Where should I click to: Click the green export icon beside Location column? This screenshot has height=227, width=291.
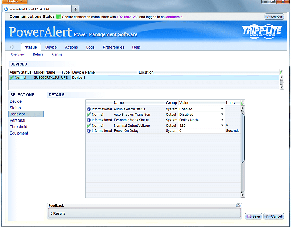pos(281,72)
